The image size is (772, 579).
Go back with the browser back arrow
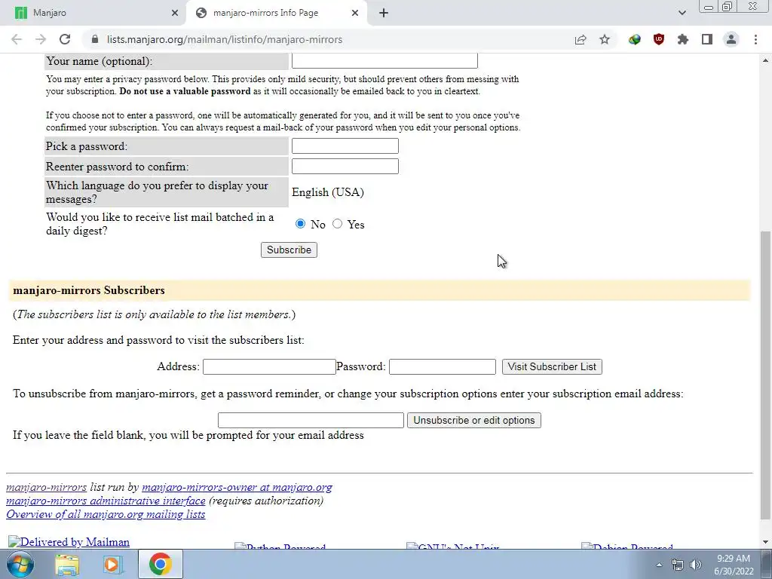(17, 39)
